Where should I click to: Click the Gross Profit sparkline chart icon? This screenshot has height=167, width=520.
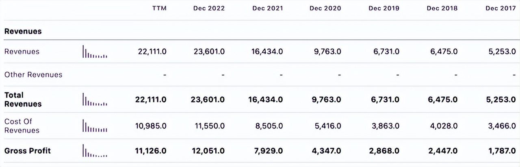[x=95, y=151]
